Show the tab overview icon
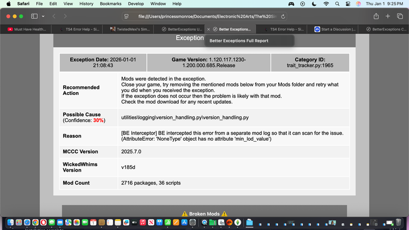 coord(399,16)
